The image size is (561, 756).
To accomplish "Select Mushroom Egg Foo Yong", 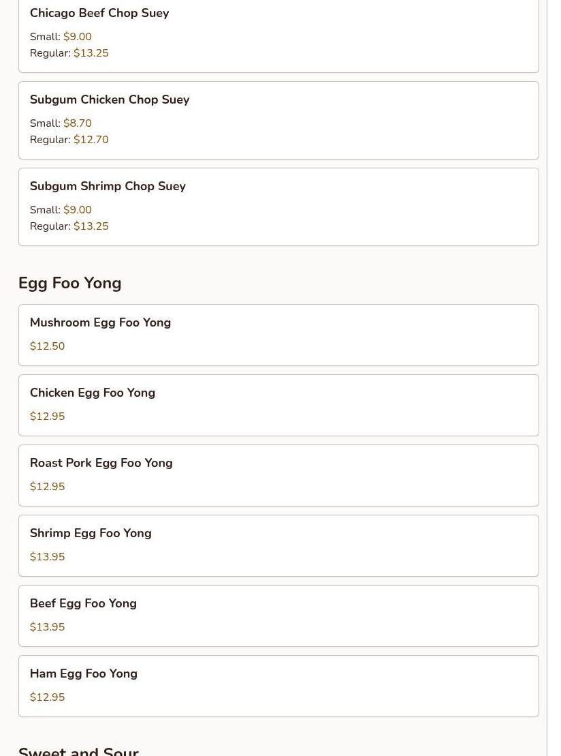I will (x=278, y=335).
